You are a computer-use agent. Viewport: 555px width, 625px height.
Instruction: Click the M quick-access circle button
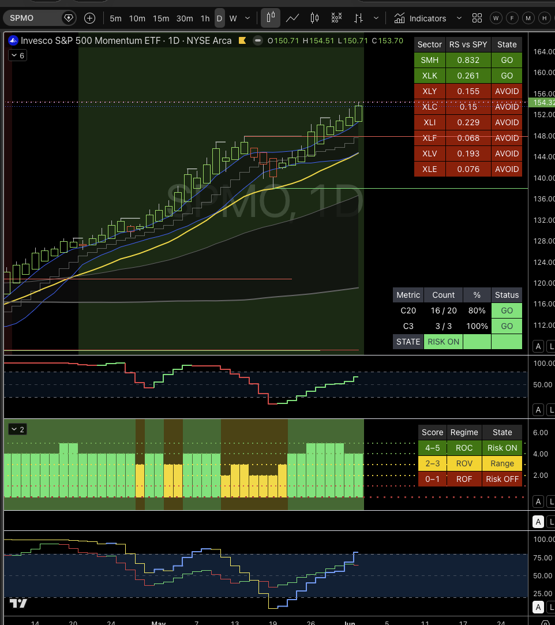(528, 18)
